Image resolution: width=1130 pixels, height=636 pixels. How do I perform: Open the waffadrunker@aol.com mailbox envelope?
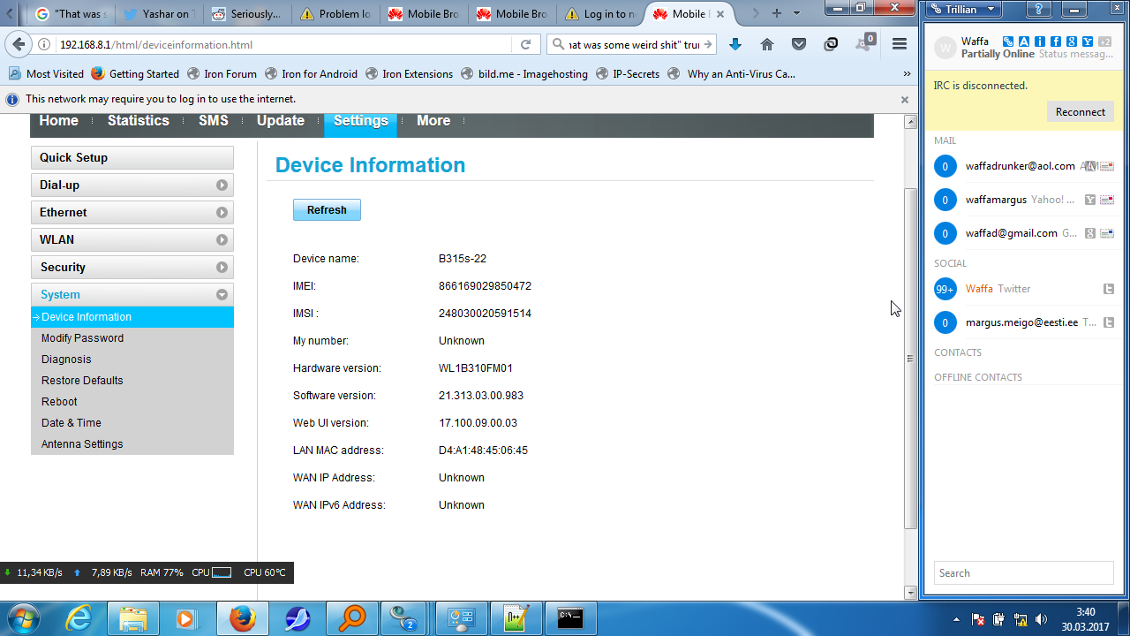pos(1107,166)
